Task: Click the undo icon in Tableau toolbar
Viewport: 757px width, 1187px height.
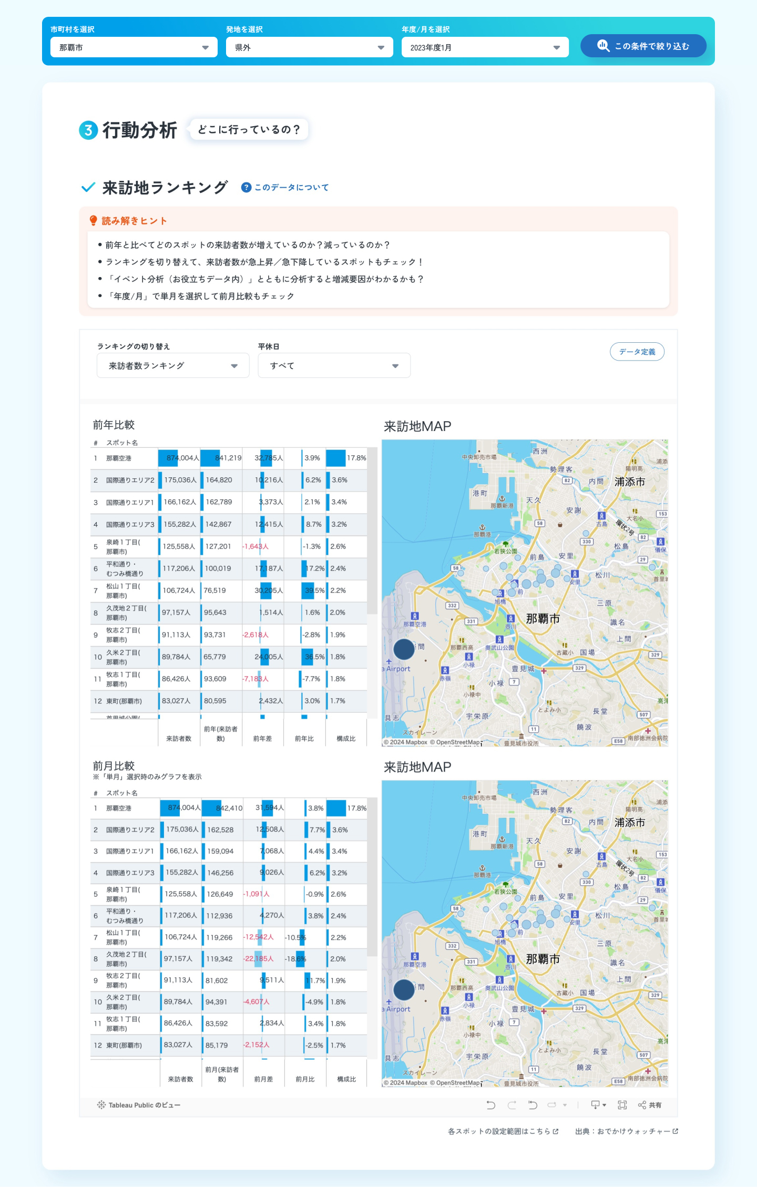Action: point(491,1105)
